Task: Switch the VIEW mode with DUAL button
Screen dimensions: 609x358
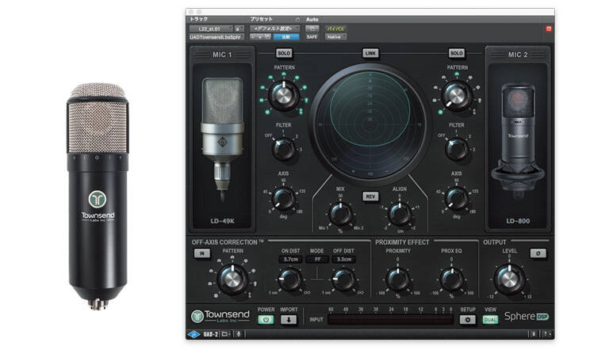Action: (x=490, y=320)
